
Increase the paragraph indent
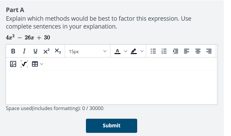point(175,51)
